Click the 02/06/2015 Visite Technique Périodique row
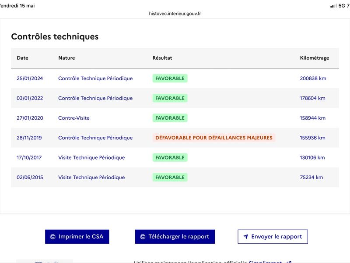The width and height of the screenshot is (350, 263). (x=175, y=178)
